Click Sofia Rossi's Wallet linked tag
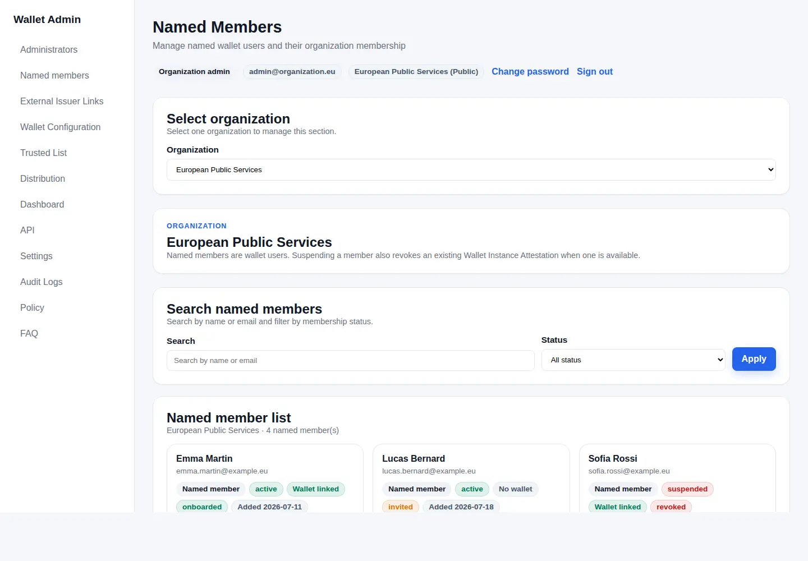This screenshot has height=561, width=808. (x=618, y=507)
